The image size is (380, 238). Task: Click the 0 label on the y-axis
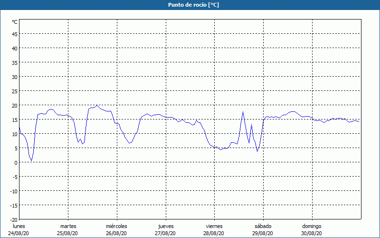coord(16,162)
